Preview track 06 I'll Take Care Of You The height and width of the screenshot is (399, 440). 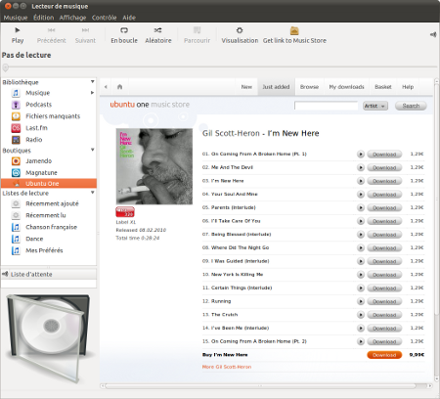pyautogui.click(x=361, y=221)
